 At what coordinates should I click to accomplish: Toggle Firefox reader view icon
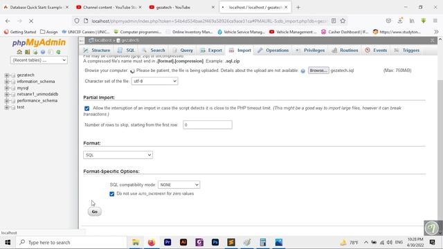point(334,21)
